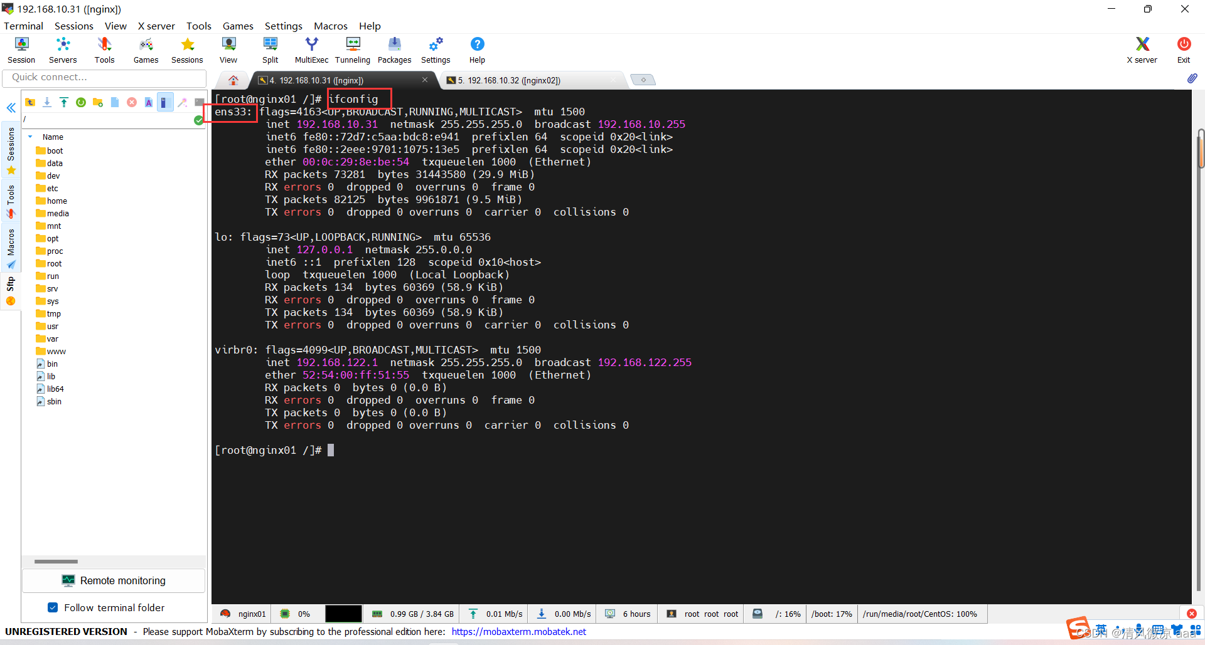Click the SFTP panel horizontal scrollbar

click(56, 562)
